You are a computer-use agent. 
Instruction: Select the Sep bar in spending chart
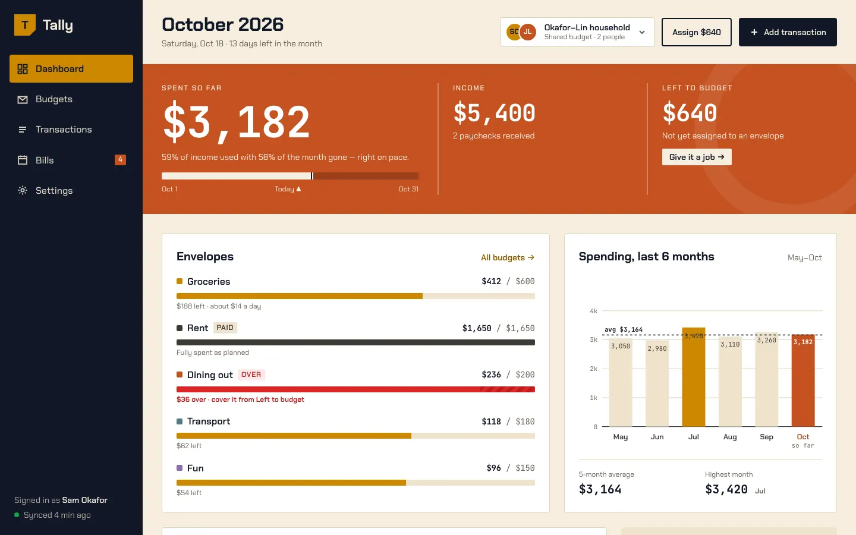coord(767,379)
